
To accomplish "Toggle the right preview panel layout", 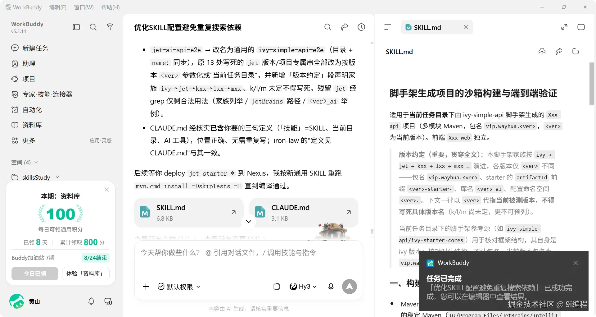I will 581,27.
